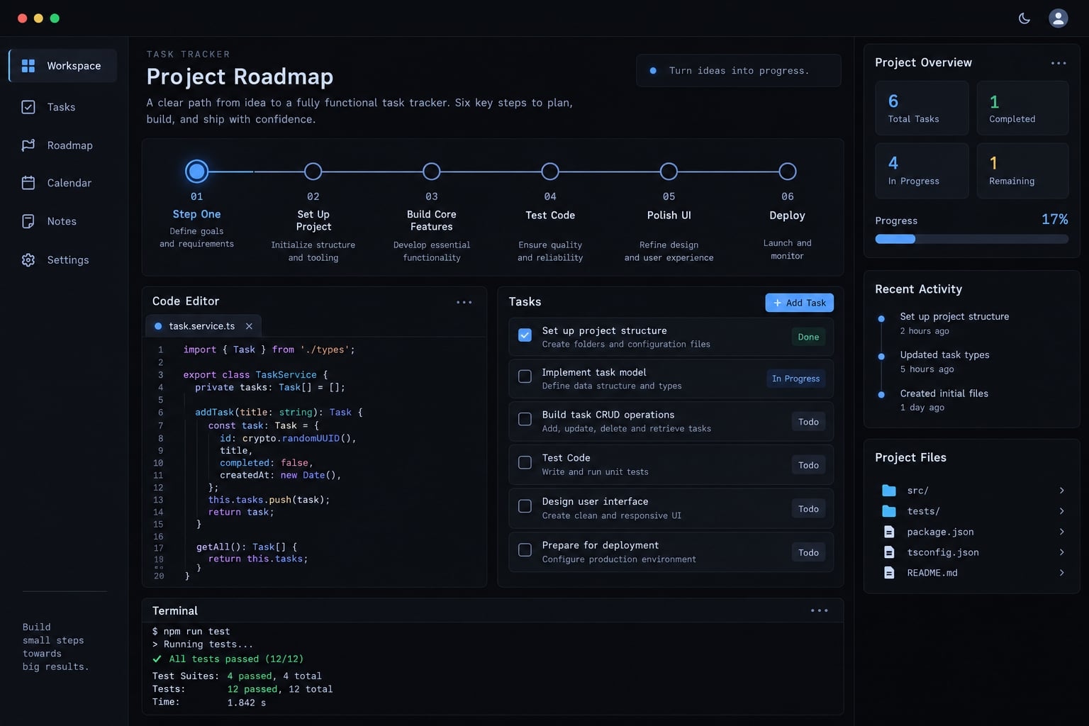
Task: Select Step One roadmap marker
Action: click(196, 171)
